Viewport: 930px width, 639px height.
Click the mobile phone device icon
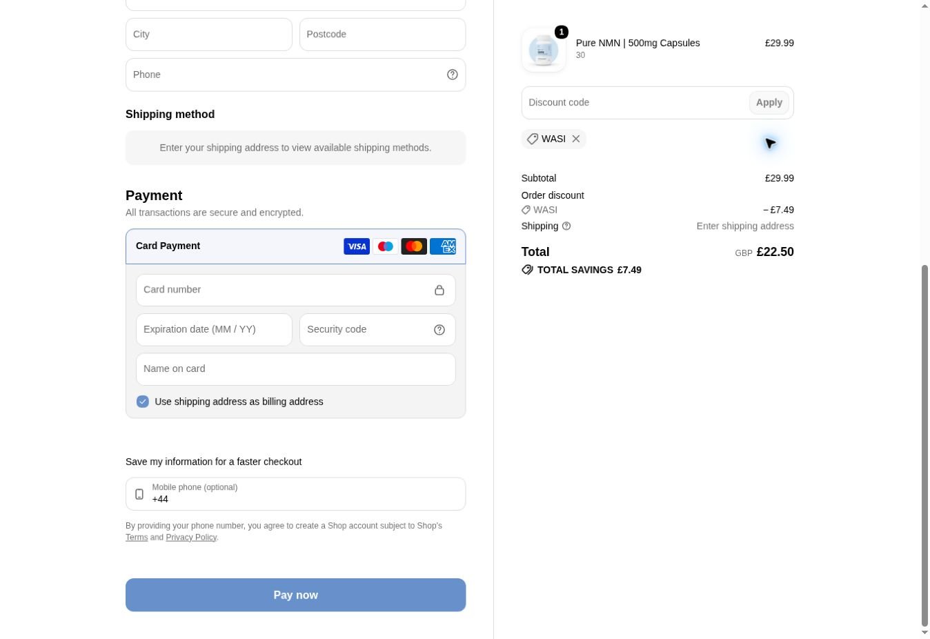[x=139, y=494]
